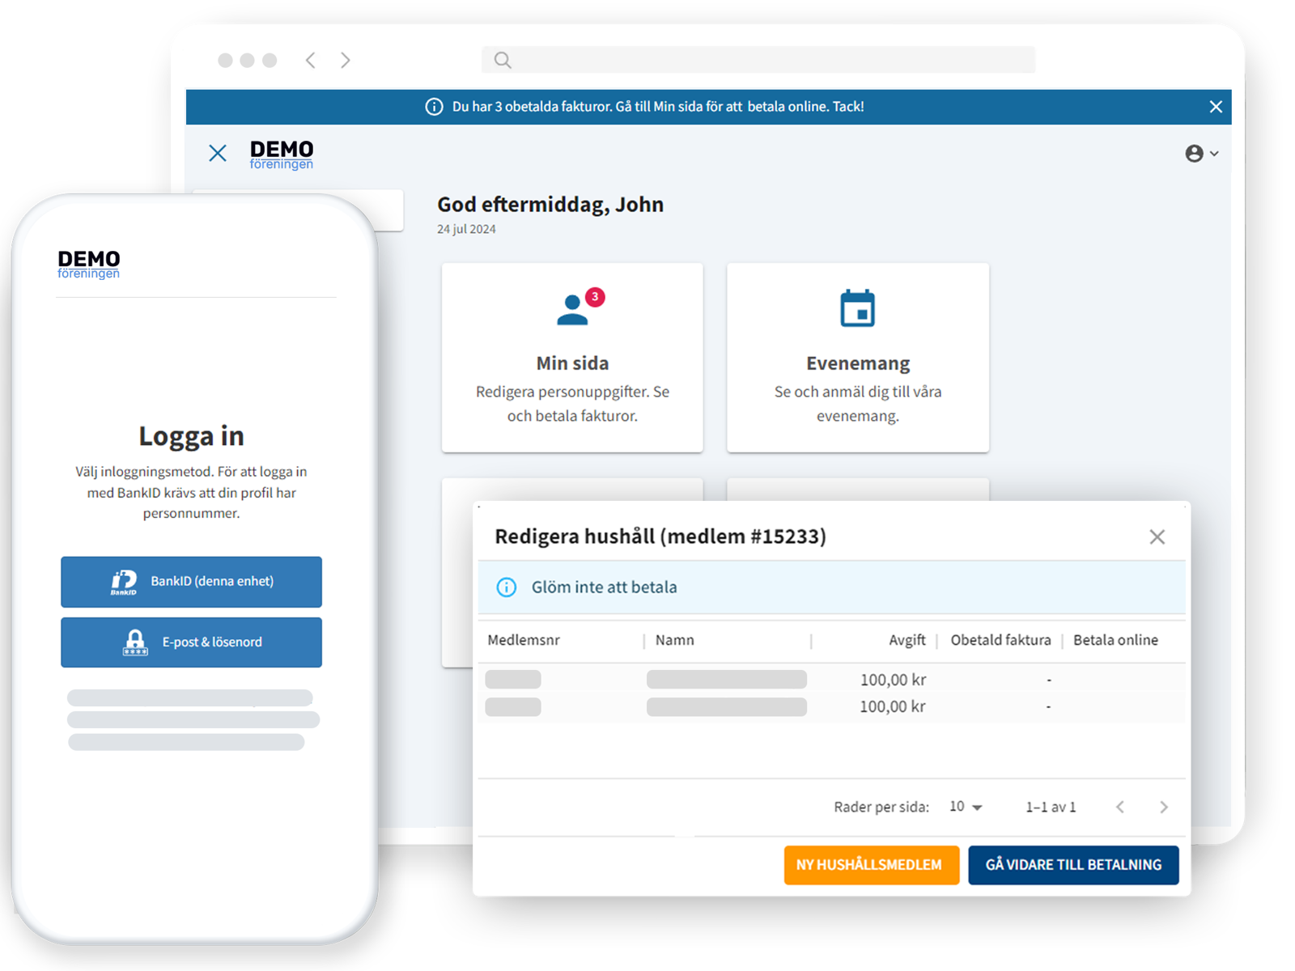Click the search magnifier icon in address bar
The image size is (1295, 971).
503,60
